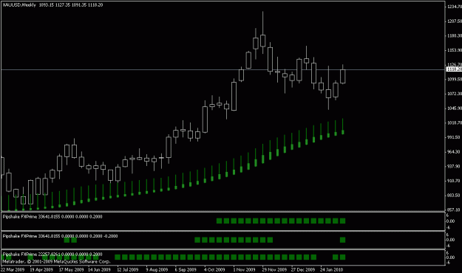Click the Pipshake FXPrime label ending -0.2000
Viewport: 462px width, 273px height.
point(60,236)
